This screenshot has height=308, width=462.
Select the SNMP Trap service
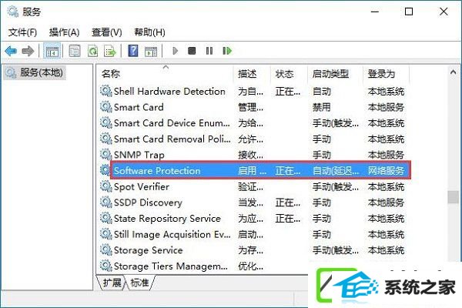pos(254,155)
